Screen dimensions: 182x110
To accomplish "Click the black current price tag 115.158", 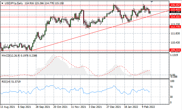I will 175,12.
